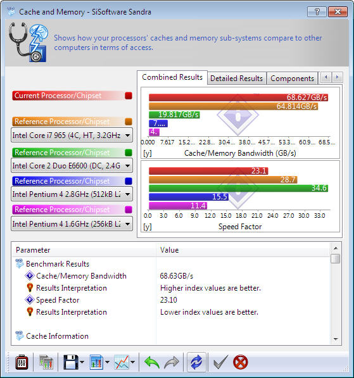
Task: Click the Value column header
Action: click(x=243, y=250)
